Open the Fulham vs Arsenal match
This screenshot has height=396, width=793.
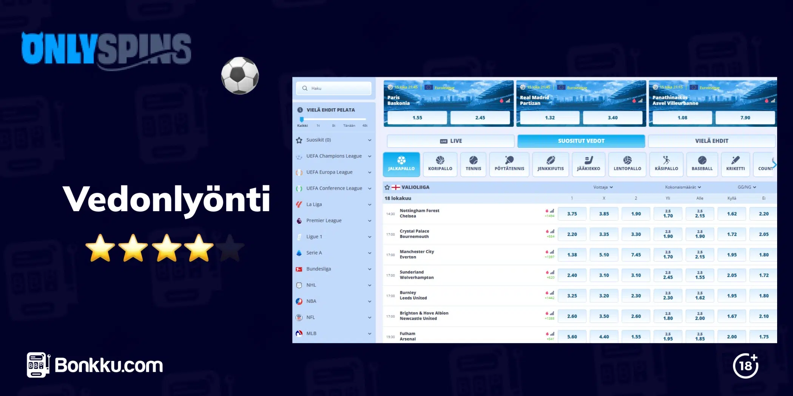pos(407,336)
